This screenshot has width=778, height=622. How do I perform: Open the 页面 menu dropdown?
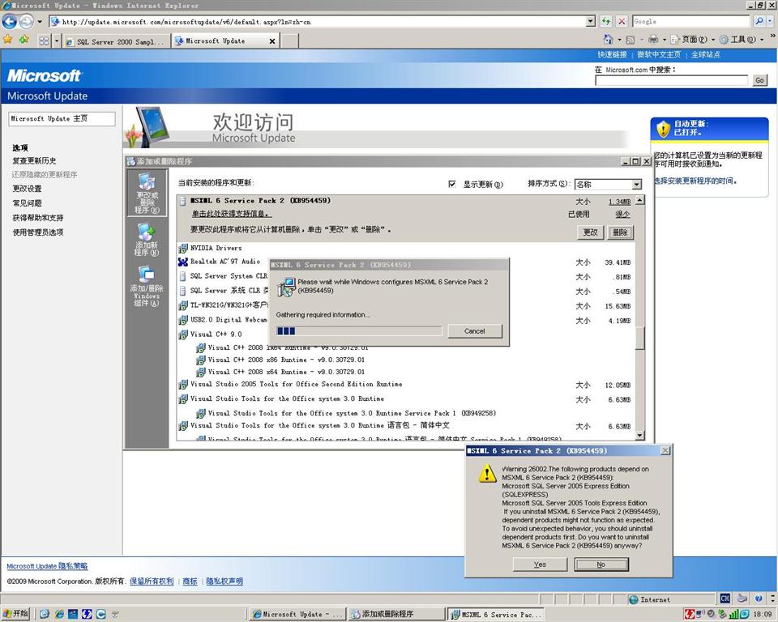click(695, 40)
